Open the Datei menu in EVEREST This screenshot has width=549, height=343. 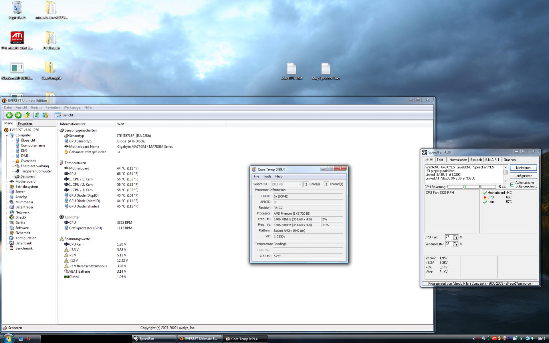(8, 107)
